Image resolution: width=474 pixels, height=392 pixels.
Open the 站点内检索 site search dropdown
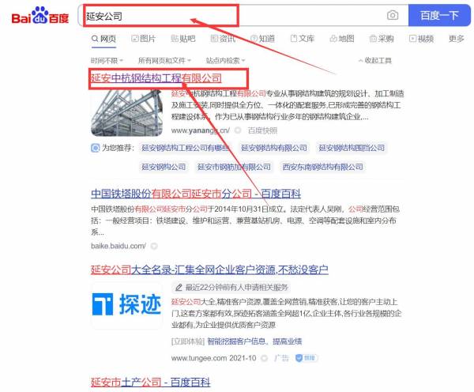click(x=225, y=60)
